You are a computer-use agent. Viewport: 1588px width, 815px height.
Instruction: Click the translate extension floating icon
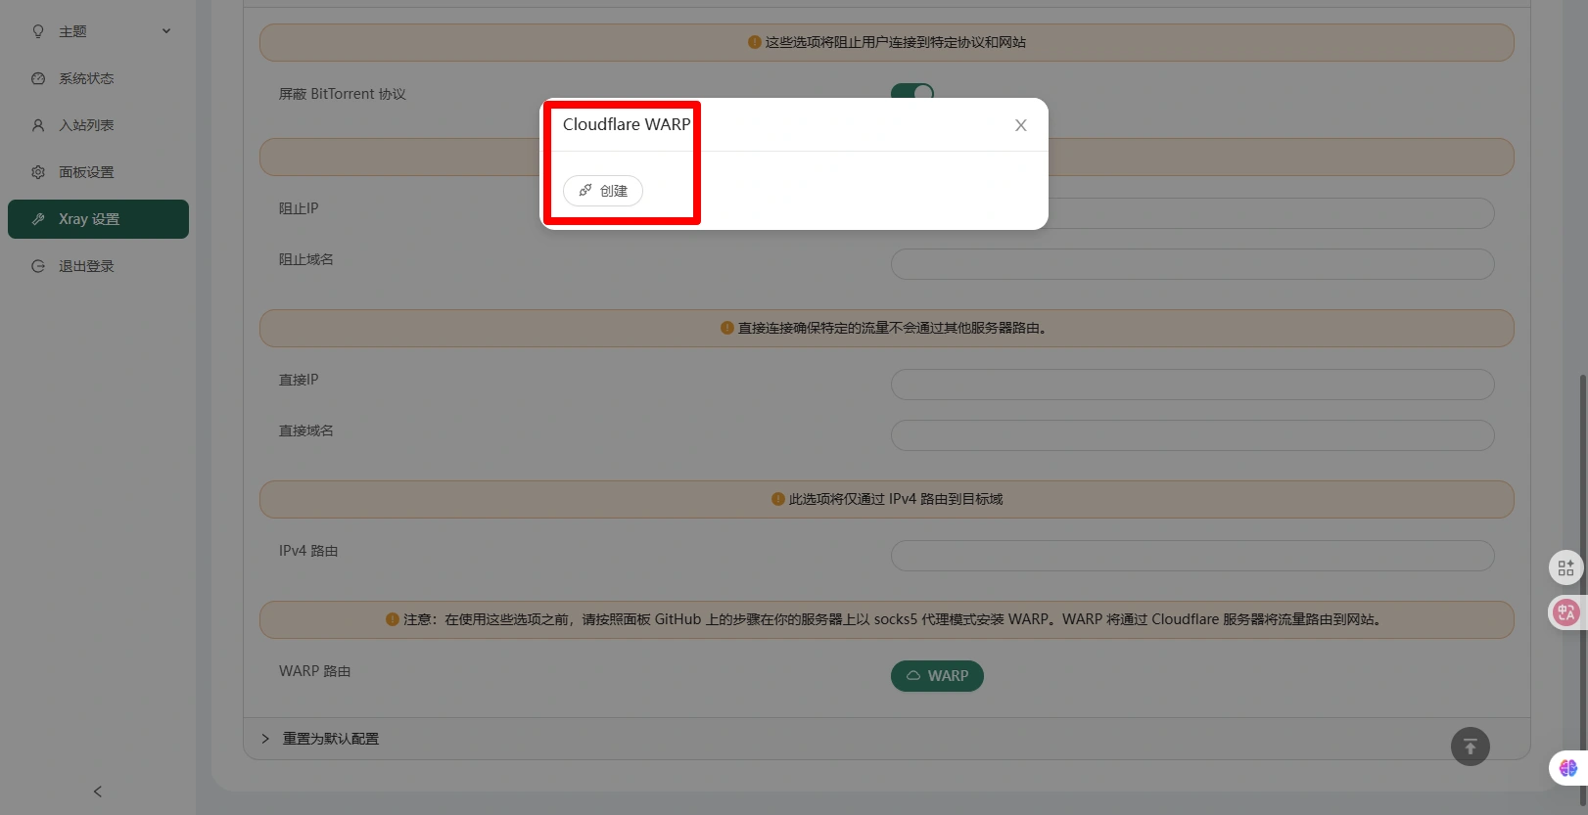click(x=1565, y=612)
